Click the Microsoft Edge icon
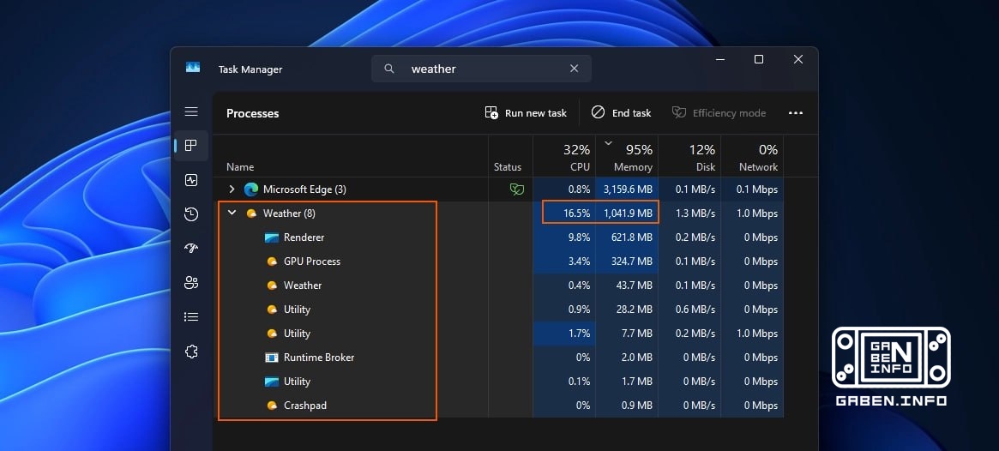Image resolution: width=999 pixels, height=451 pixels. [x=251, y=189]
